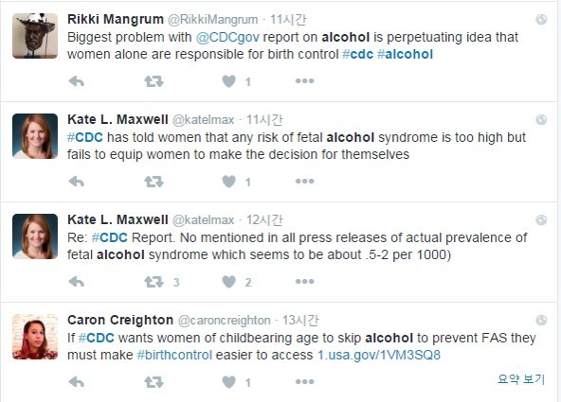Retweet the tweet with 3 retweets
Screen dimensions: 561x402
pos(154,282)
